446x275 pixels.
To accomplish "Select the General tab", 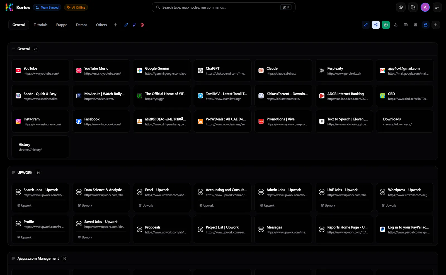I will (x=19, y=25).
